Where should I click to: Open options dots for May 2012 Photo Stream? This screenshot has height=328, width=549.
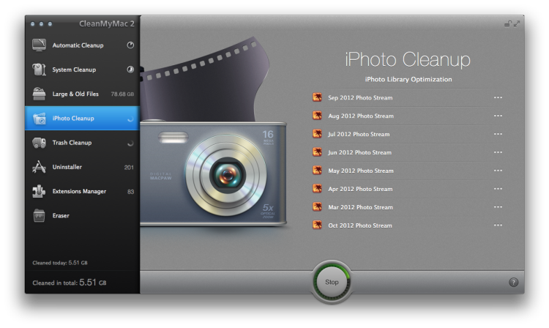[x=498, y=170]
